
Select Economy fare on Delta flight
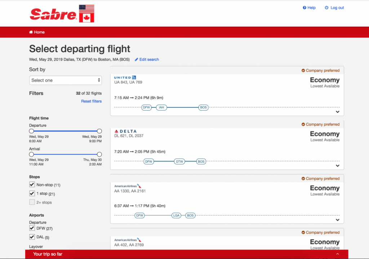[x=325, y=136]
